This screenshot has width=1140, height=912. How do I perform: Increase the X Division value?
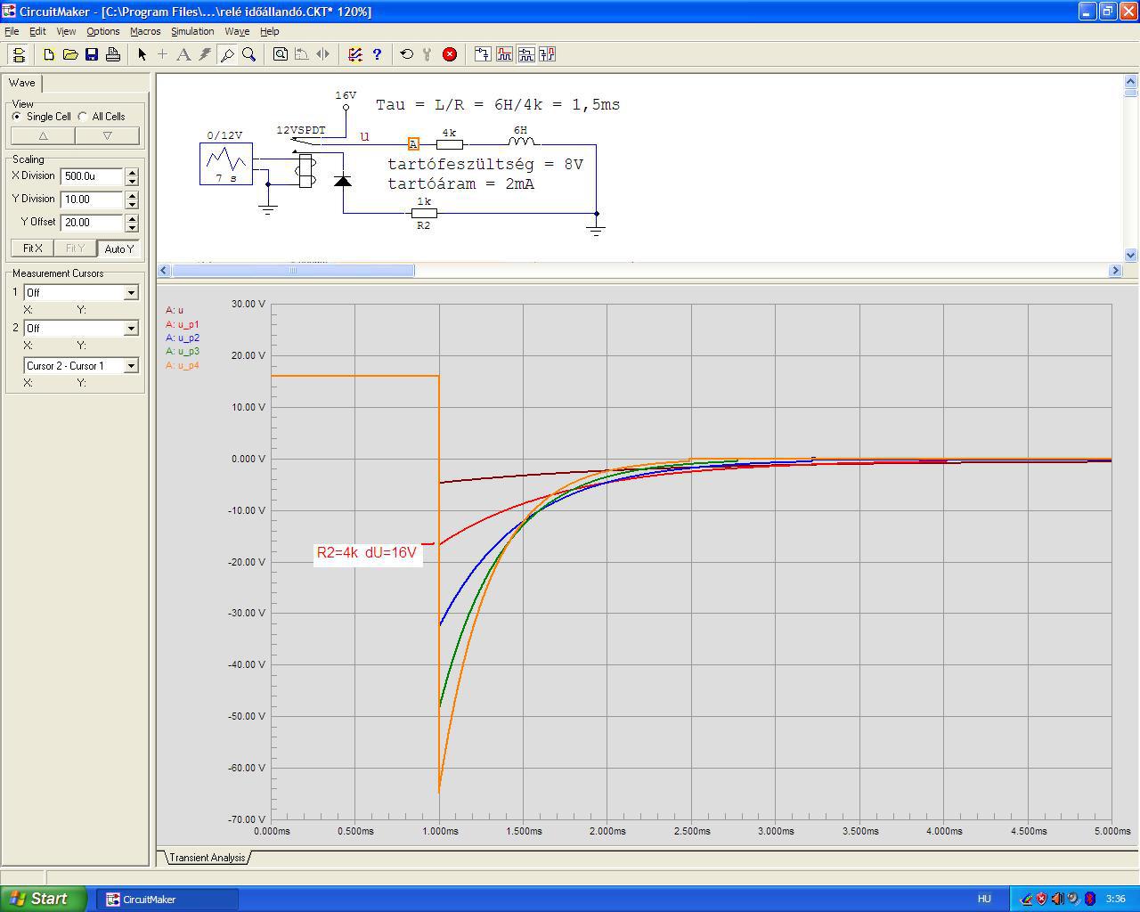[x=133, y=172]
